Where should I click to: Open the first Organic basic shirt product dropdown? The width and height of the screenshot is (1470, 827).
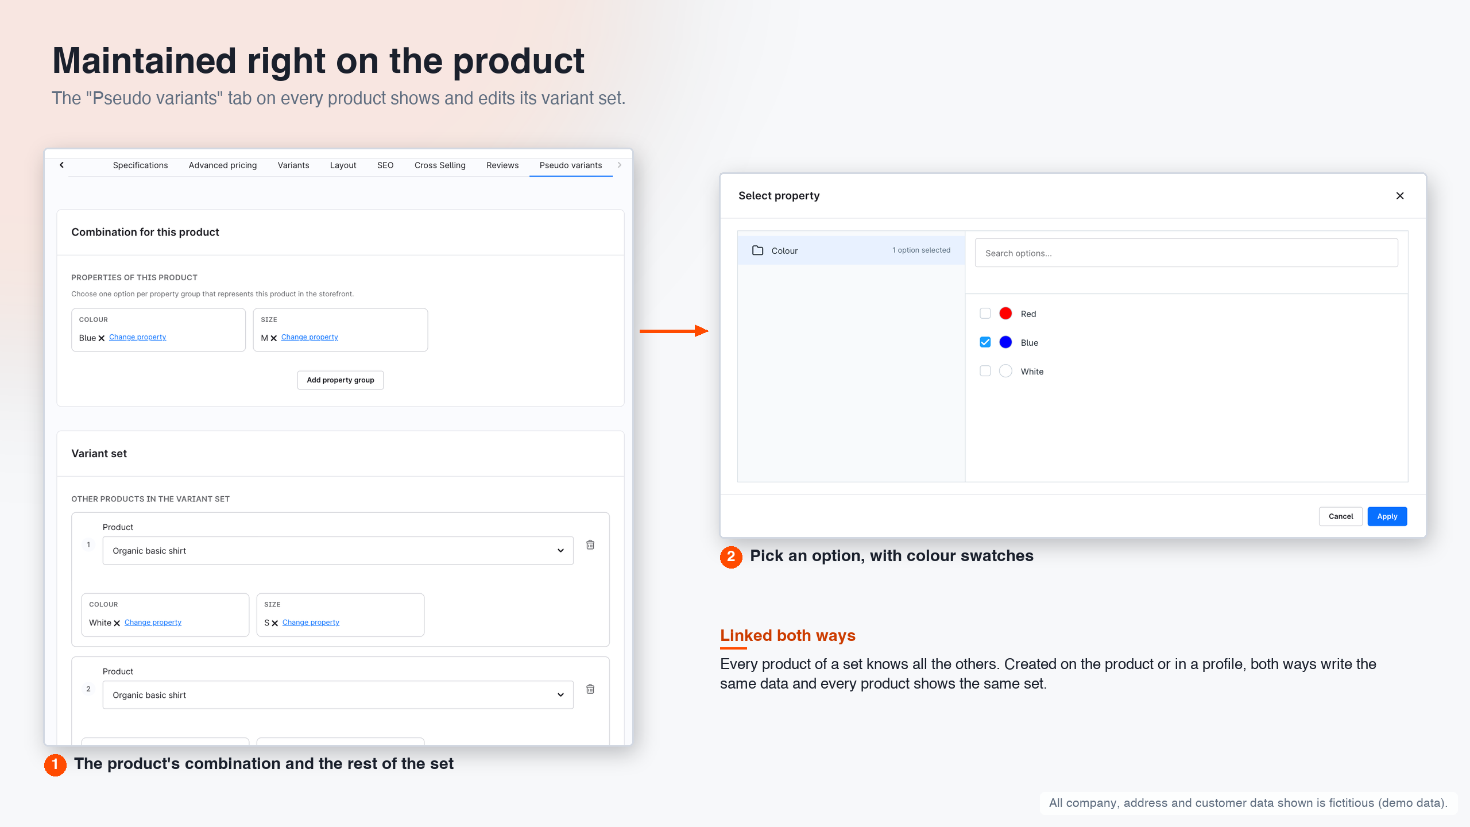[x=338, y=551]
